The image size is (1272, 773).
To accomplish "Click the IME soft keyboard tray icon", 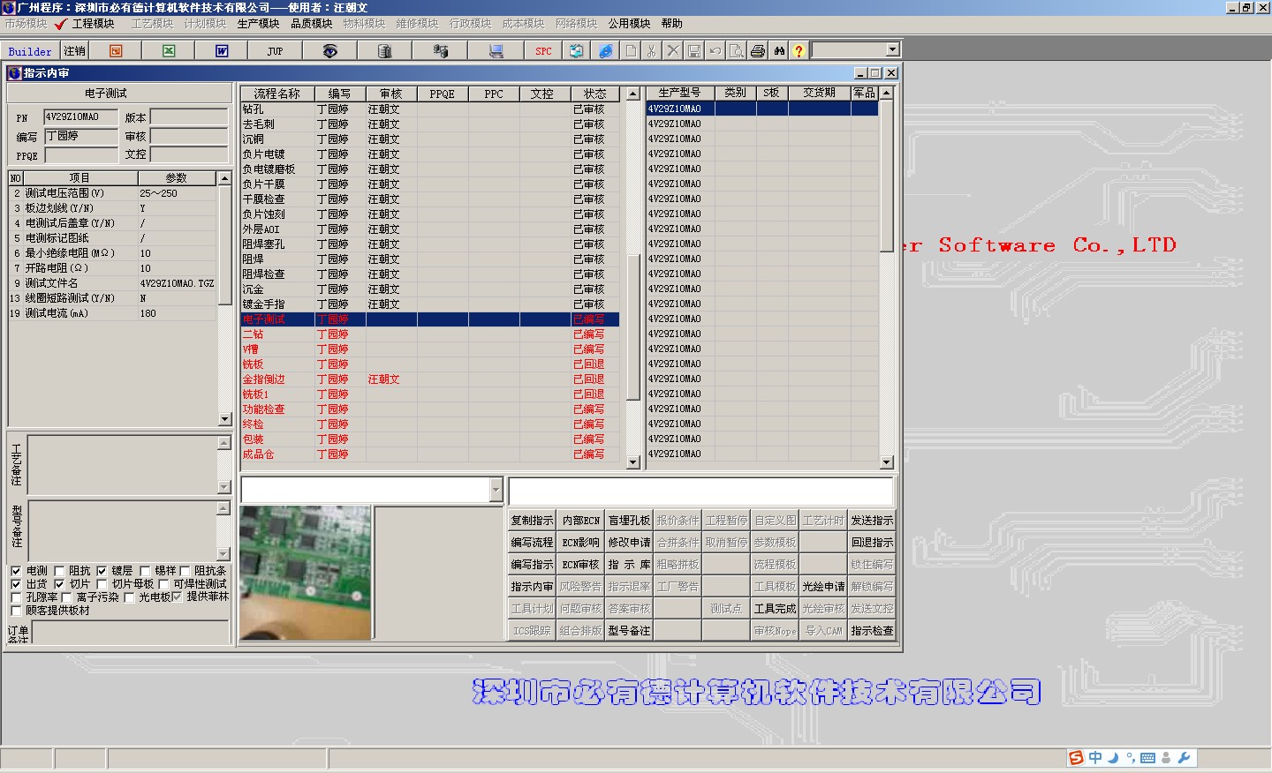I will click(x=1147, y=758).
